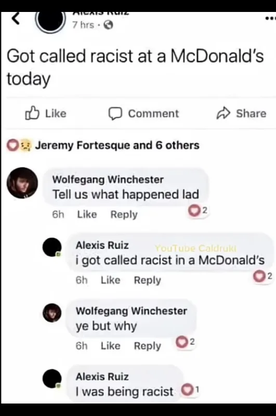Viewport: 276px width, 416px height.
Task: Open the three-dots post options menu
Action: (270, 19)
